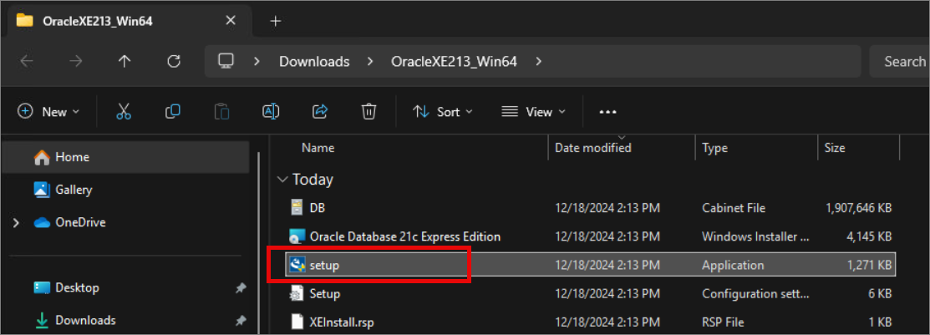Click chevron after Downloads in address bar
The width and height of the screenshot is (930, 335).
click(369, 61)
